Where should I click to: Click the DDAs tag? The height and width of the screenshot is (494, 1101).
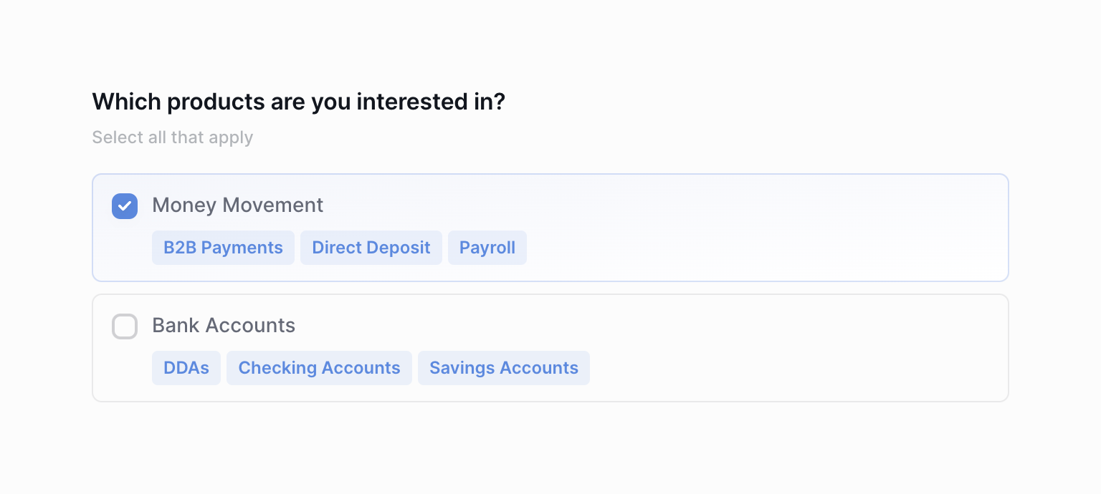tap(186, 368)
